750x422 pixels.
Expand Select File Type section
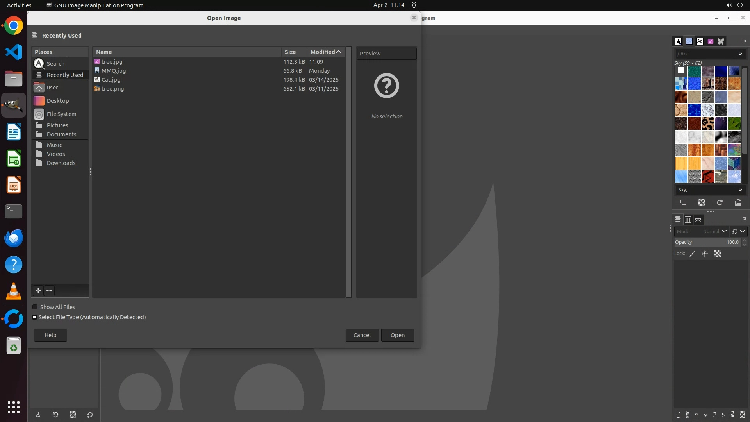click(35, 317)
